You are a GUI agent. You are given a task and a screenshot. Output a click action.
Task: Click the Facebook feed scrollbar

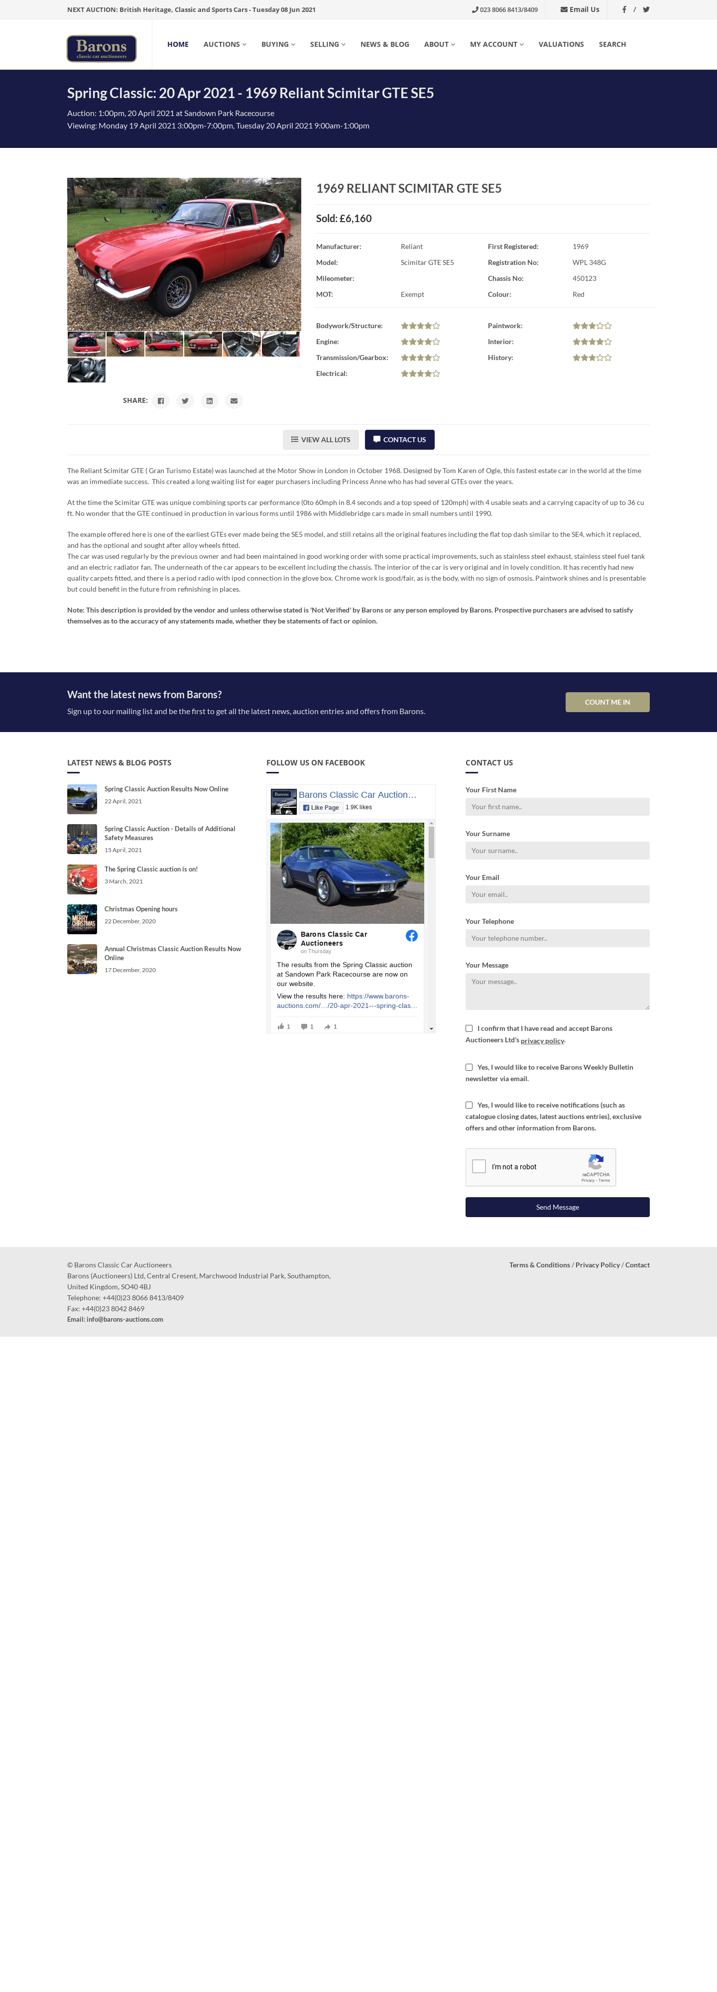pos(431,842)
